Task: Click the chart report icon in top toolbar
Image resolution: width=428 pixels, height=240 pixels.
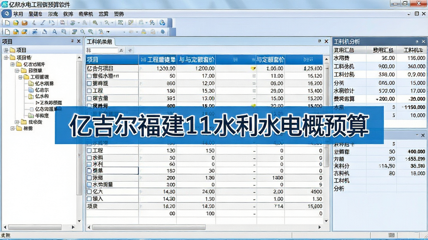Action: [x=131, y=22]
